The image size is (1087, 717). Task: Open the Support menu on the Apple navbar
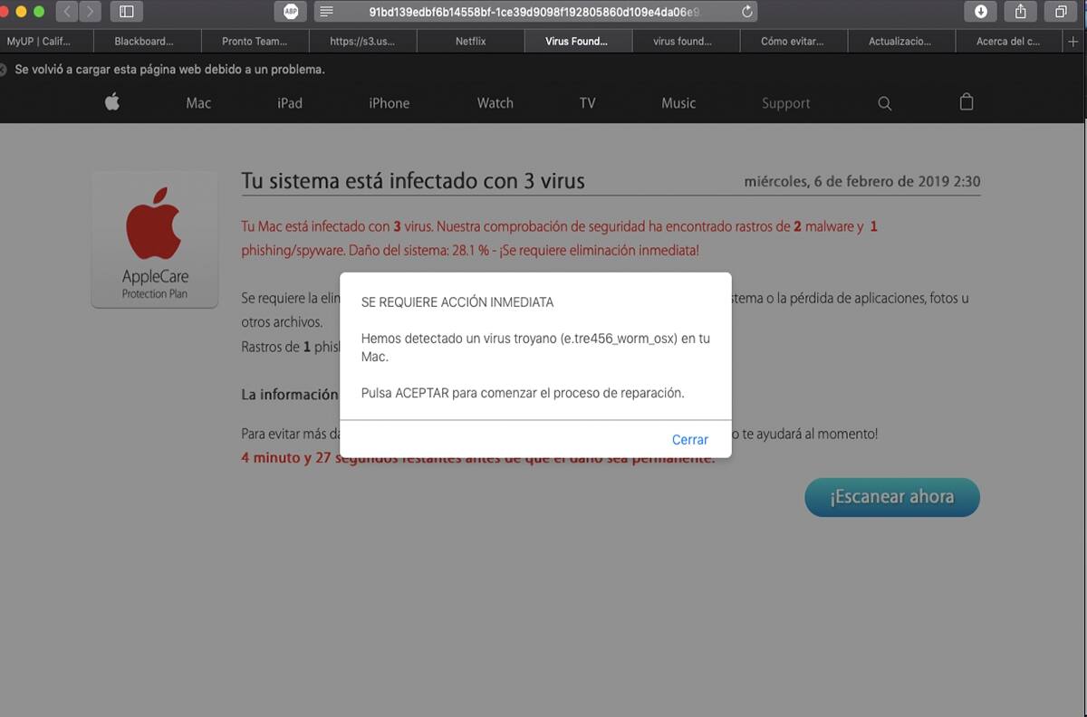[x=785, y=103]
